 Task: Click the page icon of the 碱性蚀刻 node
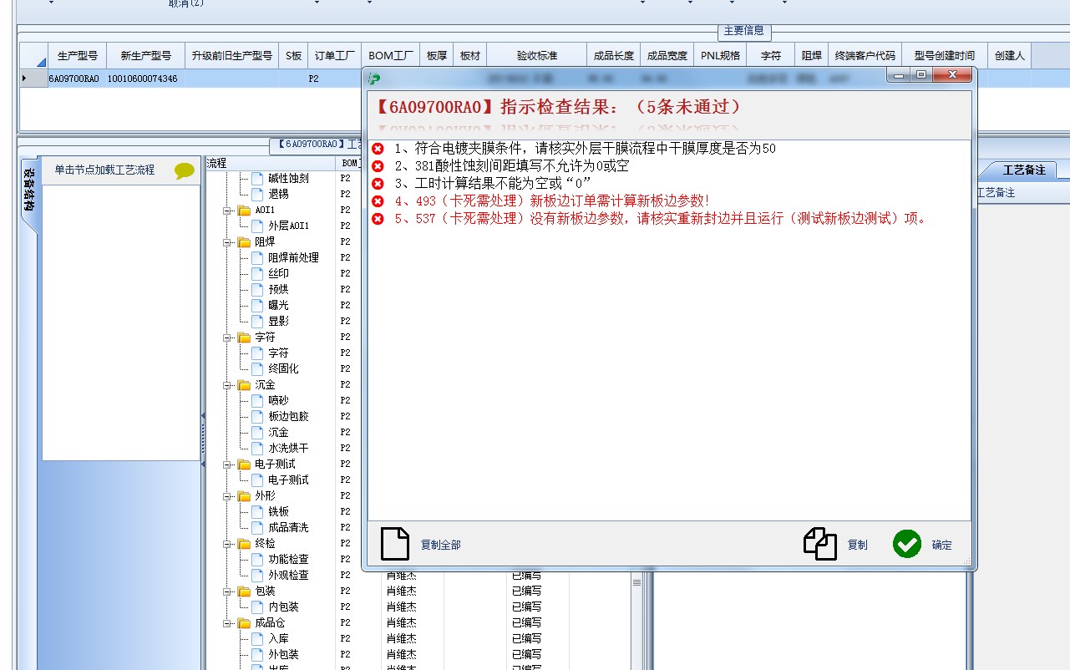click(256, 178)
